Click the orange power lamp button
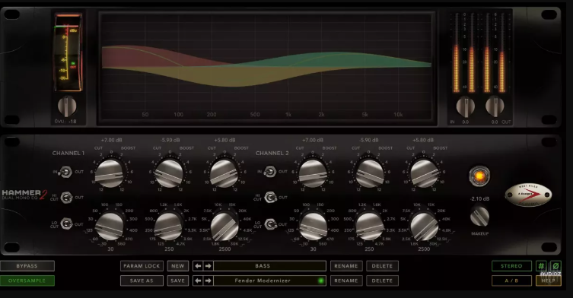 coord(479,176)
